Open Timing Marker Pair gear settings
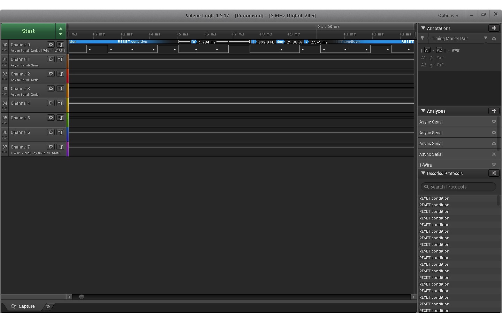 494,38
